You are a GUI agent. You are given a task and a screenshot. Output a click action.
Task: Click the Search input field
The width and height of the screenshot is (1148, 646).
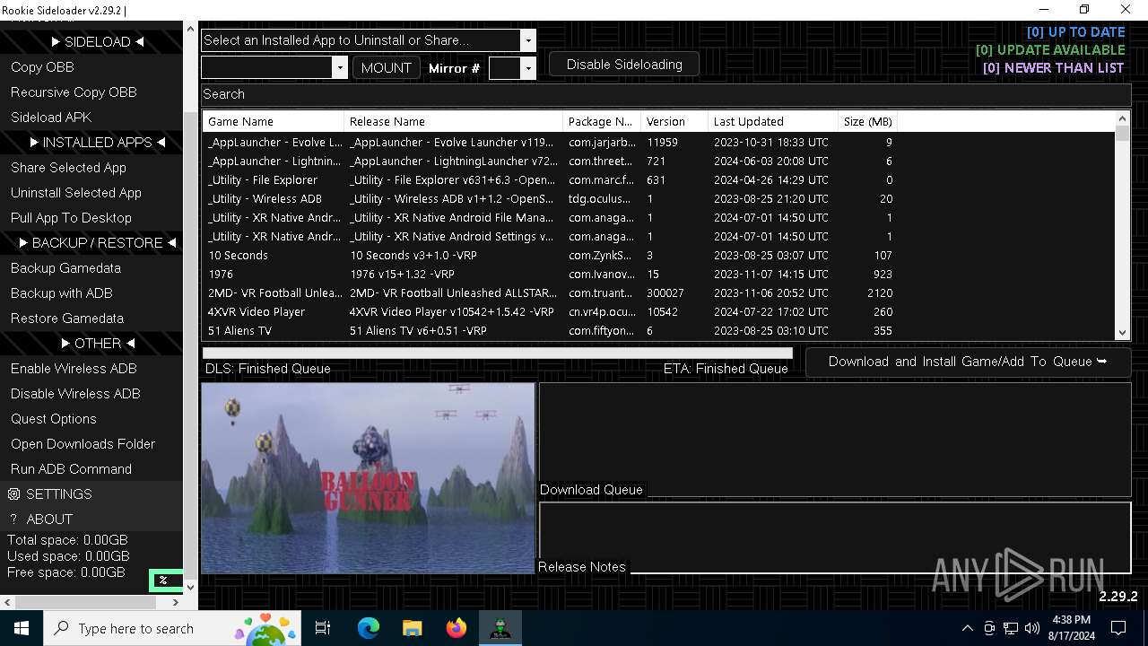click(x=665, y=94)
